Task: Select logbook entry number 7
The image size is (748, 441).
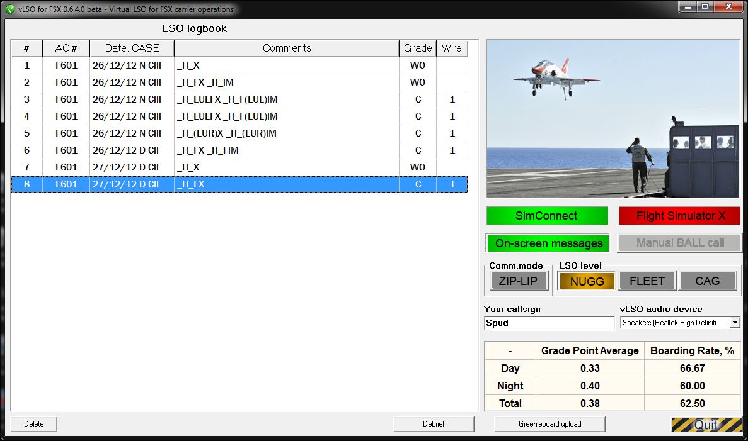Action: pyautogui.click(x=239, y=167)
